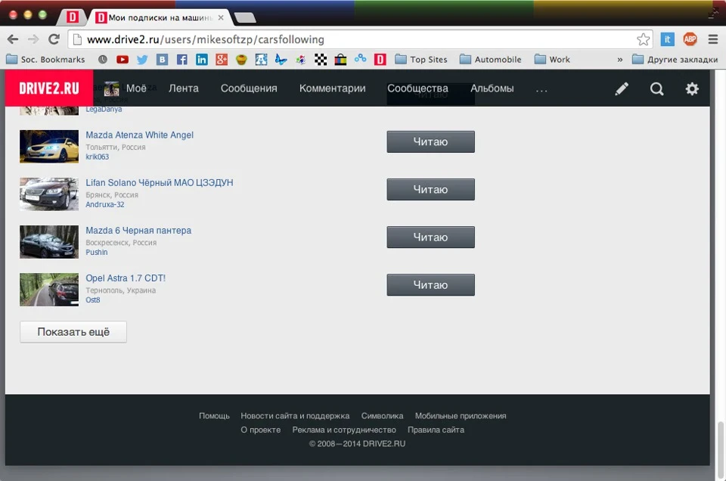Open the yellow cupcake bookmark icon
Viewport: 726px width, 481px height.
[x=241, y=59]
